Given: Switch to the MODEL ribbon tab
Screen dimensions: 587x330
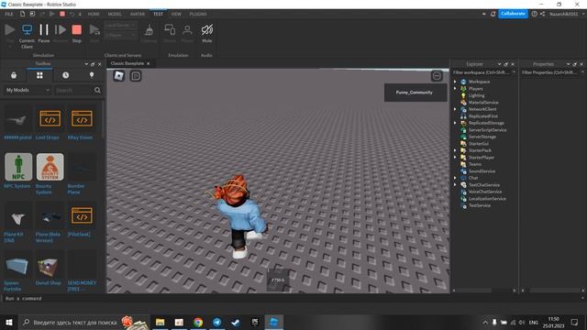Looking at the screenshot, I should click(x=115, y=14).
